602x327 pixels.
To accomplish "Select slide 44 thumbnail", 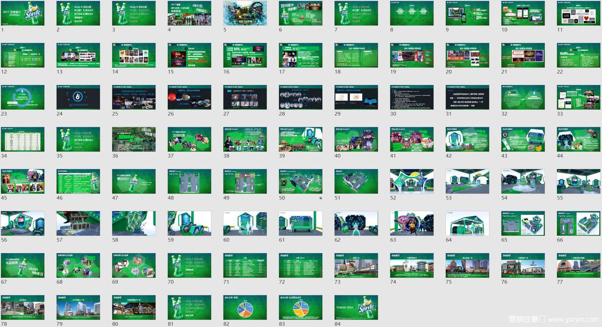I will (579, 139).
